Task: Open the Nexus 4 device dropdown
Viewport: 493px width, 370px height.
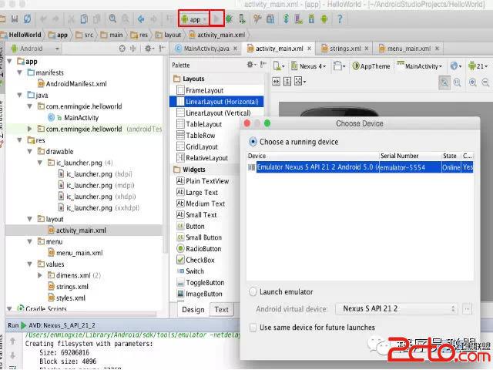Action: 308,66
